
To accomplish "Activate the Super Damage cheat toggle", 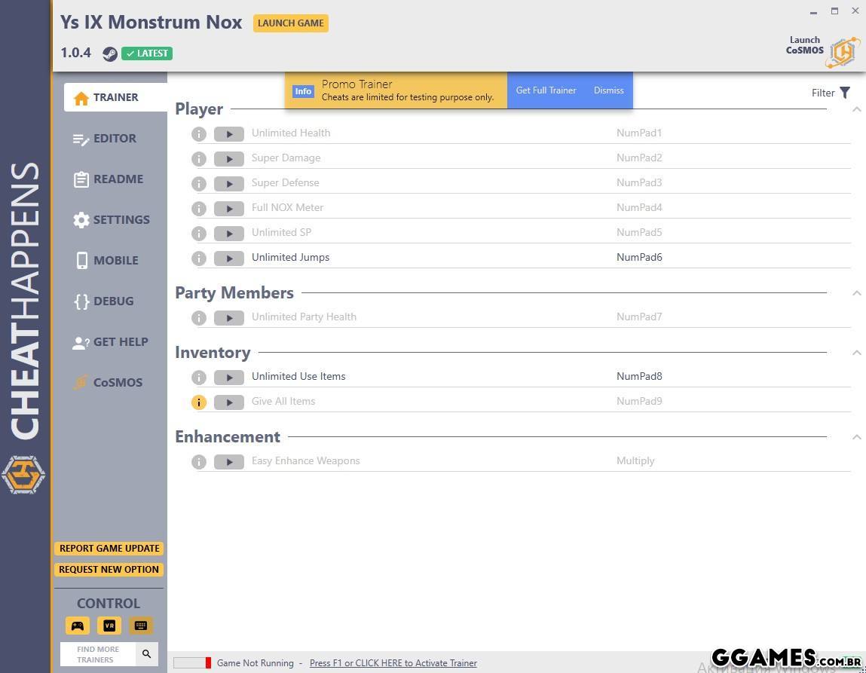I will [229, 159].
